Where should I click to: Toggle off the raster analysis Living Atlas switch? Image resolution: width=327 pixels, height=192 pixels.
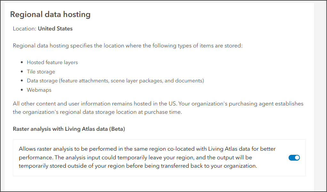294,158
